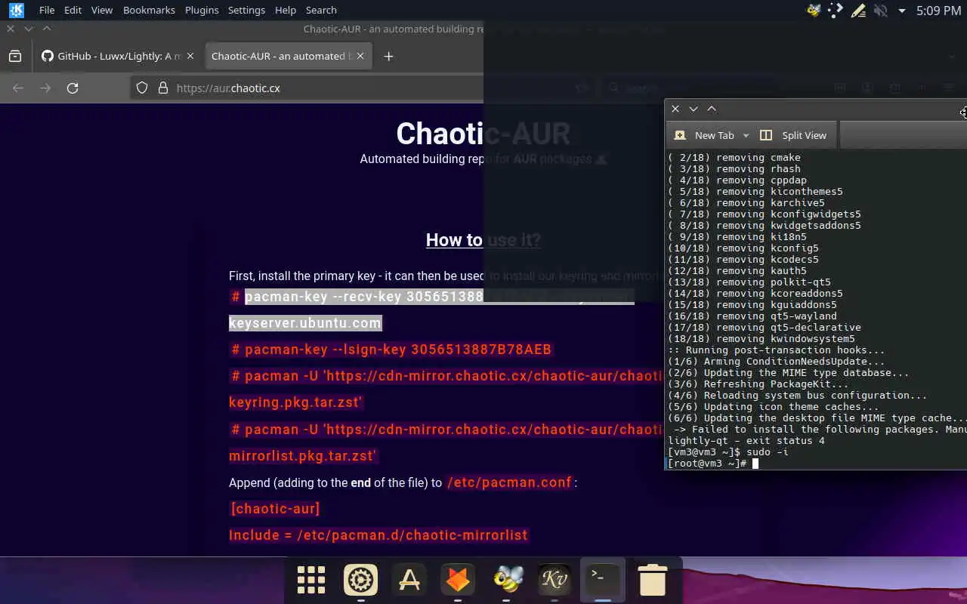Click the Konsole terminal dock icon
967x604 pixels.
tap(603, 580)
